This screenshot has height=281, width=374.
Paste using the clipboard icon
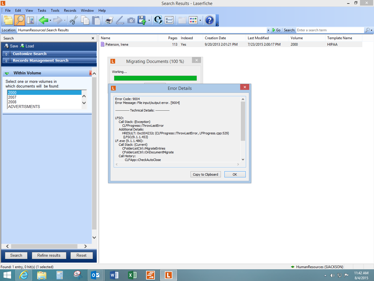pyautogui.click(x=96, y=20)
